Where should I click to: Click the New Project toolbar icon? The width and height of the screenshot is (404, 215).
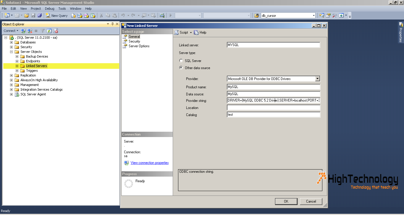tap(7, 15)
